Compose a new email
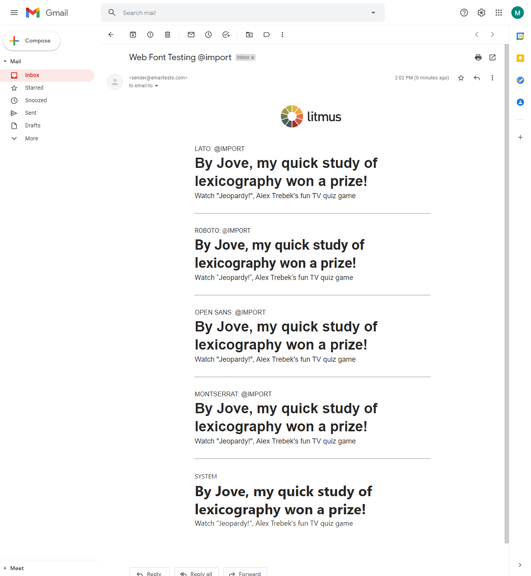 coord(31,40)
